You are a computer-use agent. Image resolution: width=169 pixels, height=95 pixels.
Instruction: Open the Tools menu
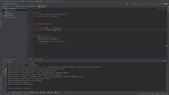click(x=31, y=1)
